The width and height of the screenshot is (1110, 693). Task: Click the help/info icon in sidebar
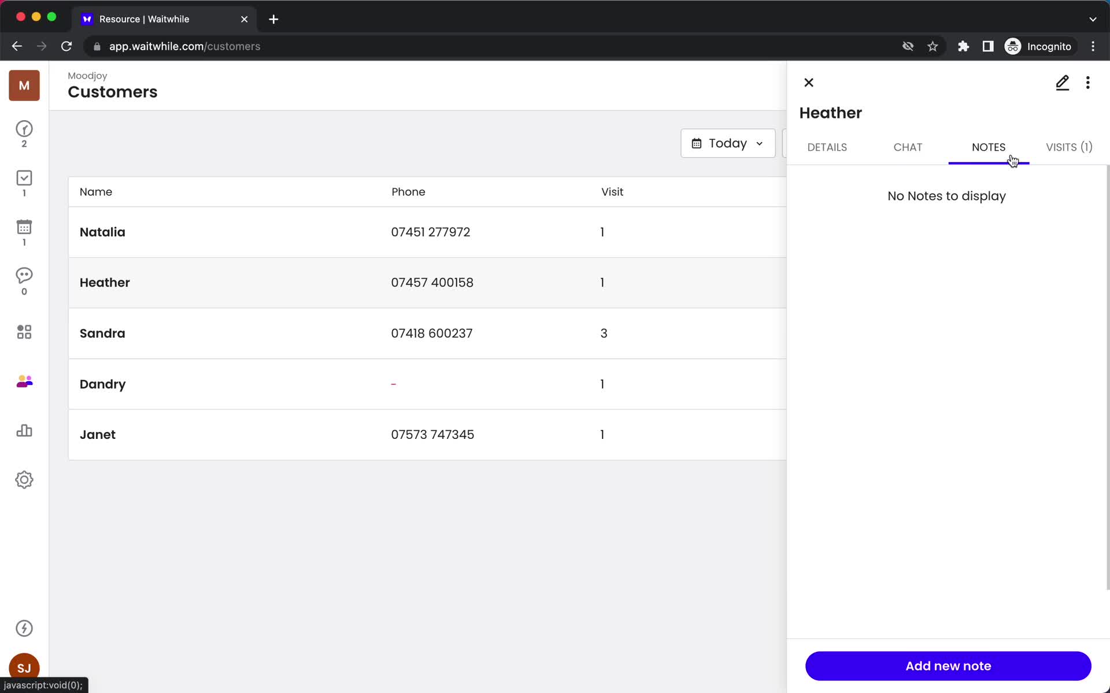23,628
